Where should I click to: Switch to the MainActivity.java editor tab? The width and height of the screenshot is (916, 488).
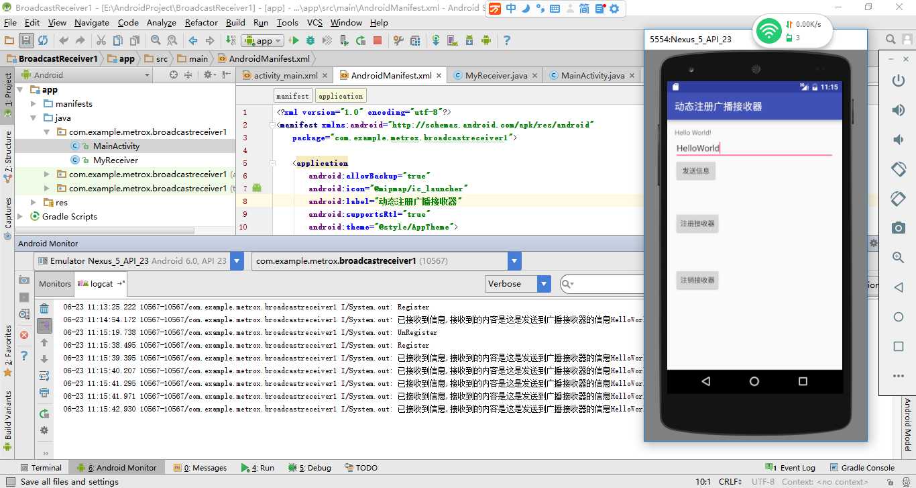[x=592, y=75]
